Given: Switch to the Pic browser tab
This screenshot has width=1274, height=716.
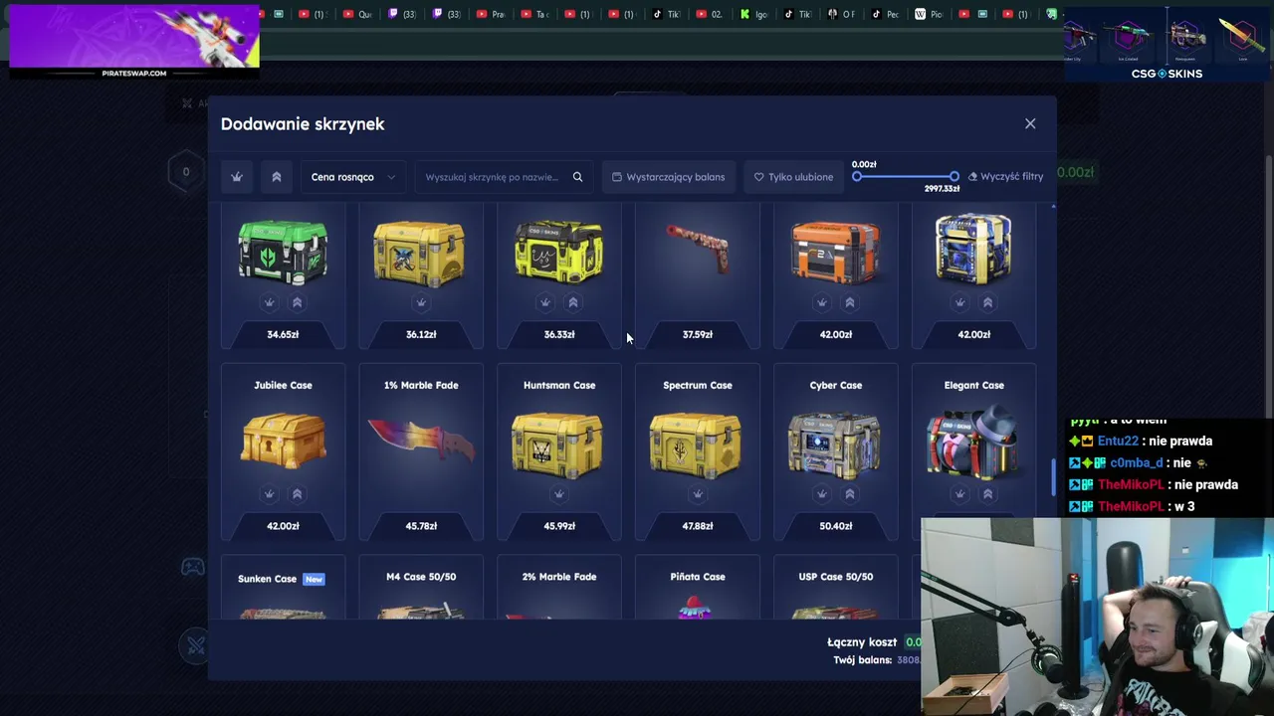Looking at the screenshot, I should click(x=929, y=14).
